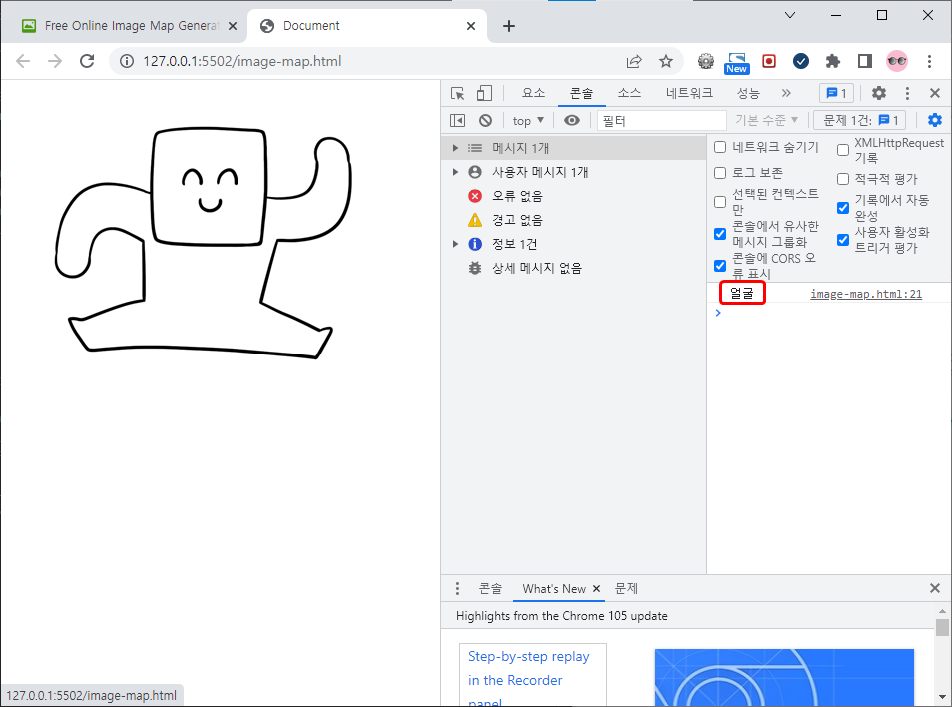Click 문제 1건 issues button
The width and height of the screenshot is (952, 707).
[x=860, y=120]
